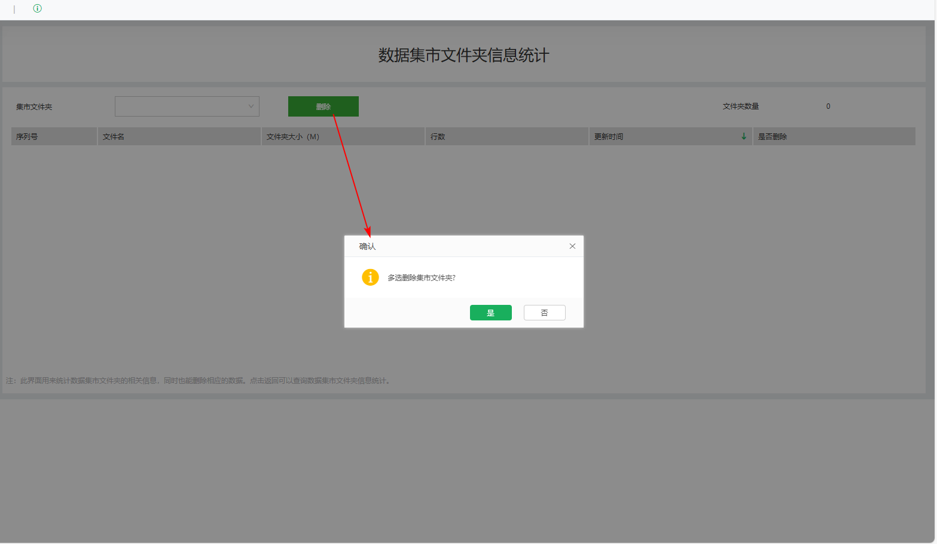
Task: Click the 数据集市文件夹信息统计 page title
Action: click(x=464, y=55)
